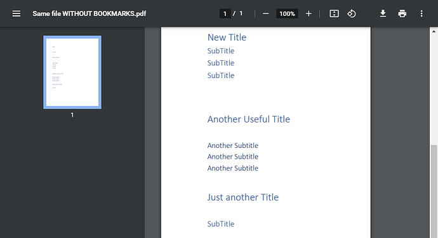The image size is (438, 238).
Task: Click the zoom in plus icon
Action: pos(309,14)
